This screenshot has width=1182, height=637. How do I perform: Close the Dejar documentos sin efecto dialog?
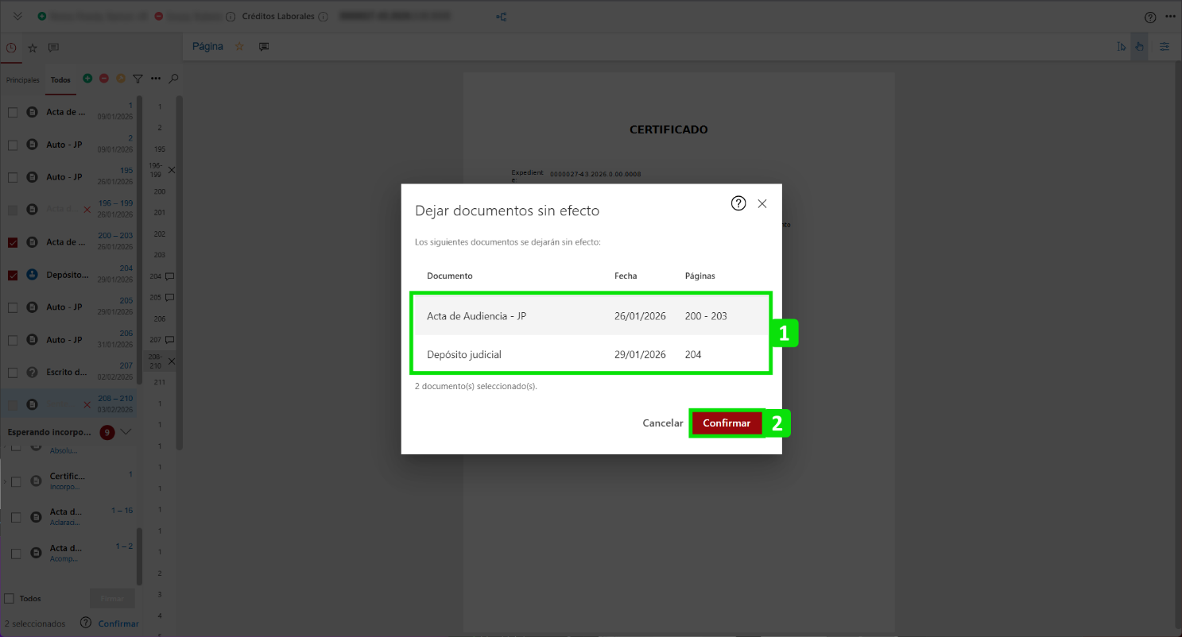762,204
